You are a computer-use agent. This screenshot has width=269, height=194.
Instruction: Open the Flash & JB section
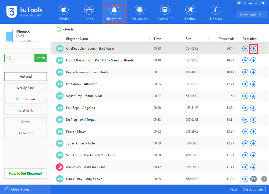click(165, 12)
